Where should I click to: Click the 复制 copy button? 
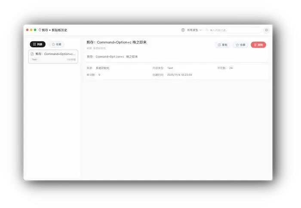[222, 45]
